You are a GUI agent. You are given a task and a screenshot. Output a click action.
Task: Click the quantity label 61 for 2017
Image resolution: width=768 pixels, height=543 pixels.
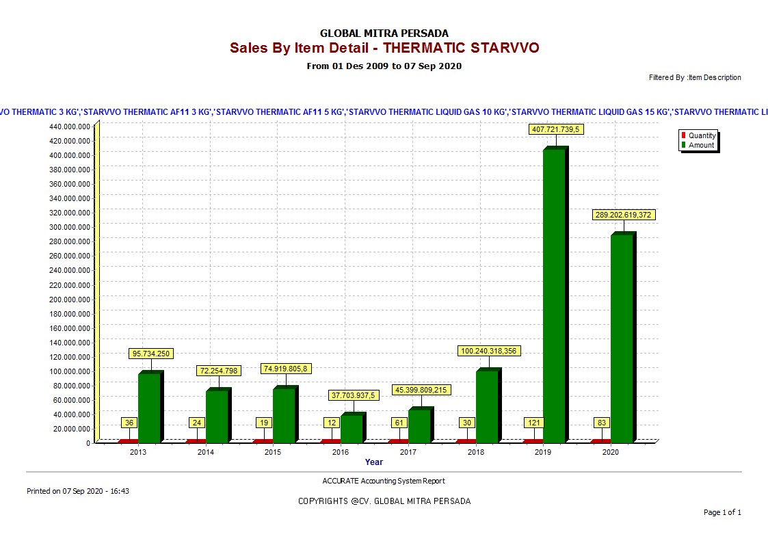point(399,423)
